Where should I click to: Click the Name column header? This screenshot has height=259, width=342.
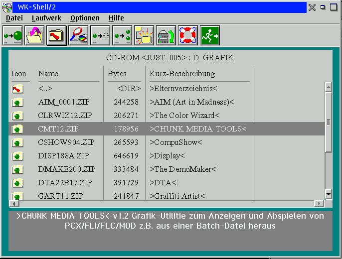click(x=48, y=74)
